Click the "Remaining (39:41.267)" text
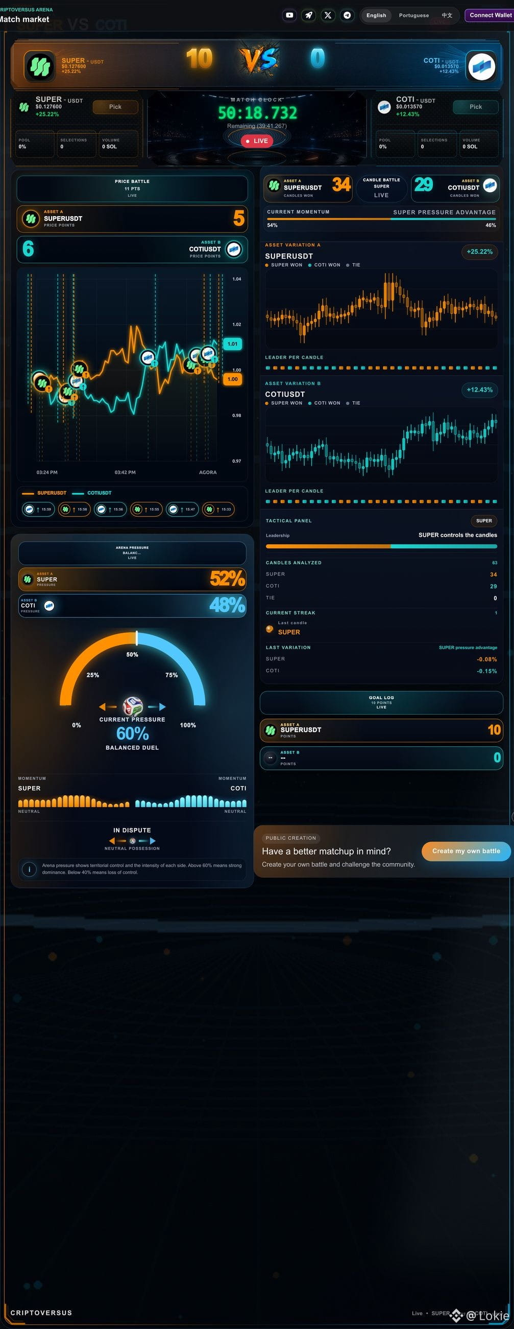Viewport: 514px width, 1329px height. [x=257, y=126]
